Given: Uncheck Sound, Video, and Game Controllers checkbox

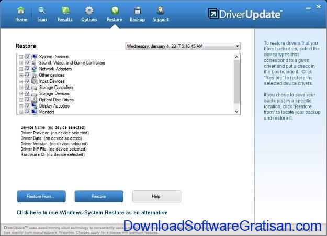Looking at the screenshot, I should click(x=28, y=62).
